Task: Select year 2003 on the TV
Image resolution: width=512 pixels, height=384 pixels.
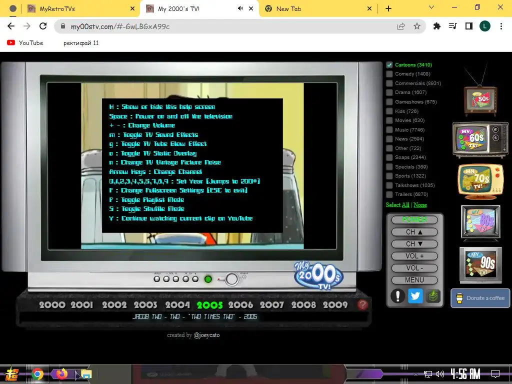Action: click(x=145, y=305)
